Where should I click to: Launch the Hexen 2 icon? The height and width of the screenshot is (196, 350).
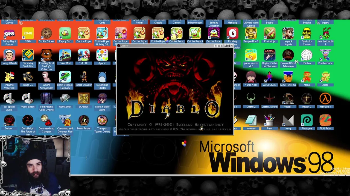pyautogui.click(x=307, y=99)
